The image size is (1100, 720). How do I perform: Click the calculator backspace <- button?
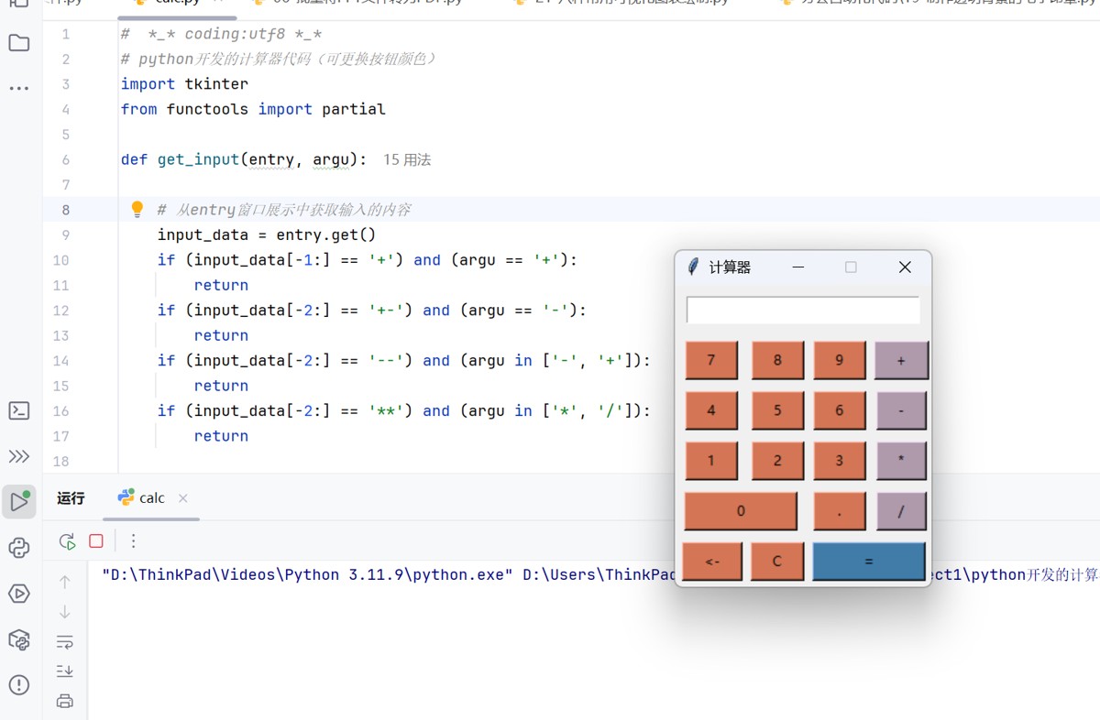pos(712,562)
